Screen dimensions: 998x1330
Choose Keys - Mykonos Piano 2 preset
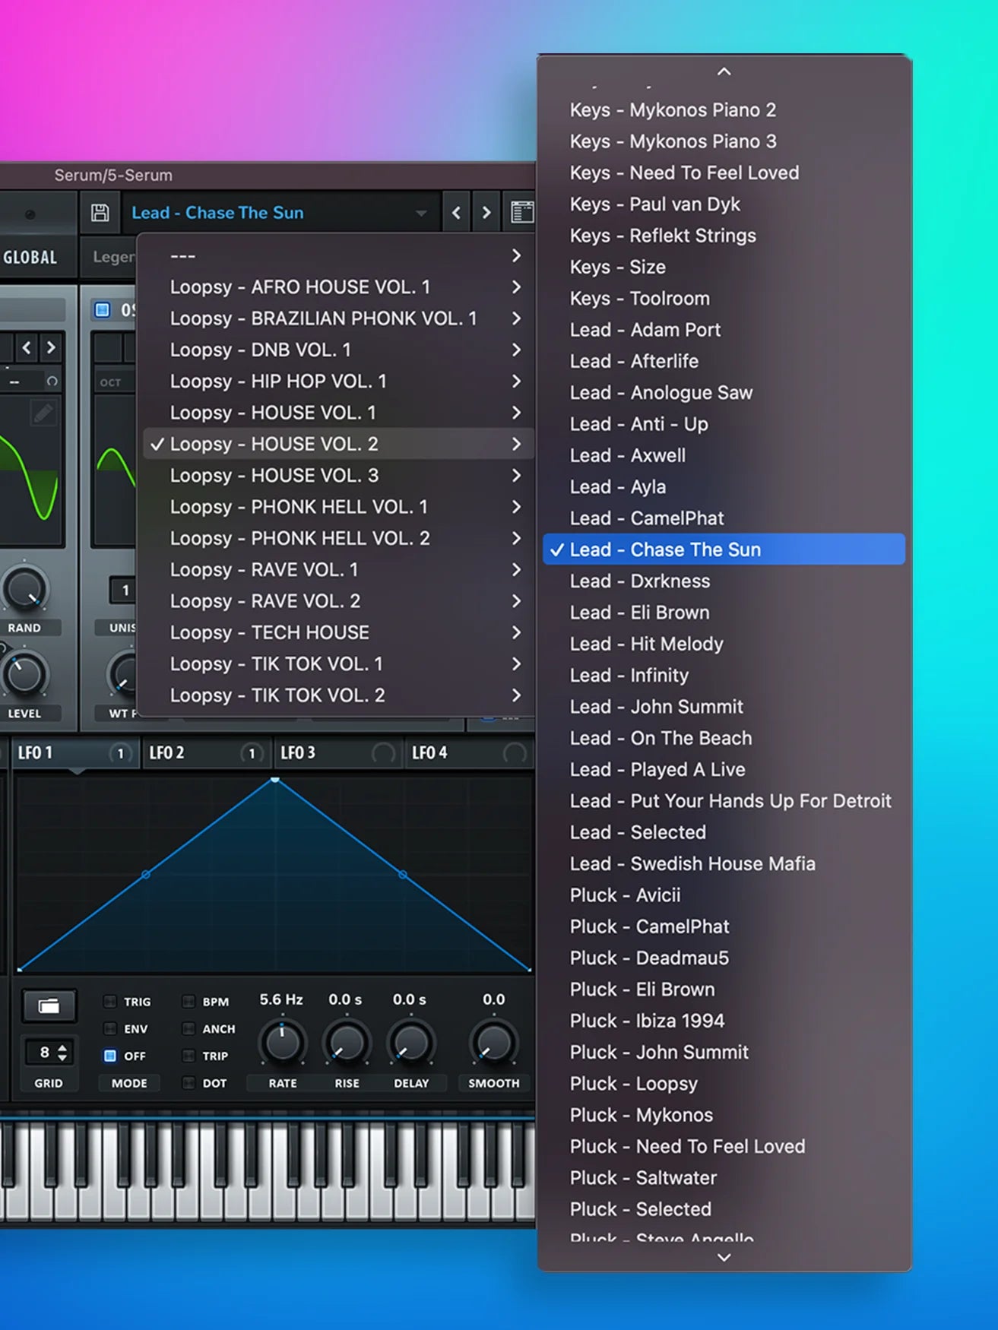click(x=724, y=110)
